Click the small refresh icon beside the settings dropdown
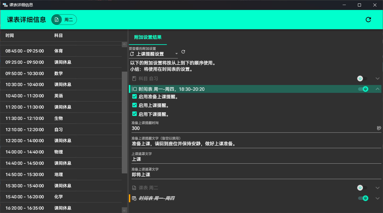 [x=183, y=52]
